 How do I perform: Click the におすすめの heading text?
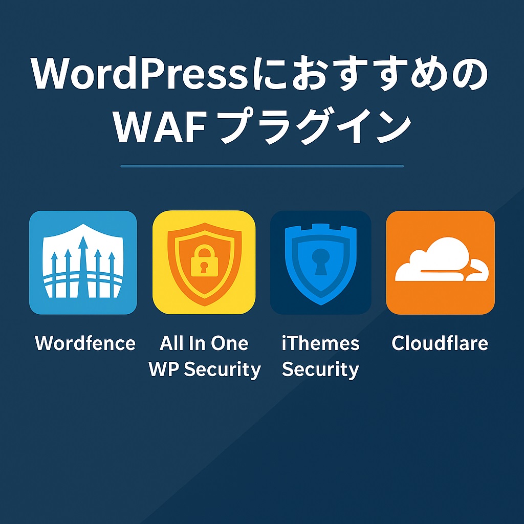(x=367, y=73)
